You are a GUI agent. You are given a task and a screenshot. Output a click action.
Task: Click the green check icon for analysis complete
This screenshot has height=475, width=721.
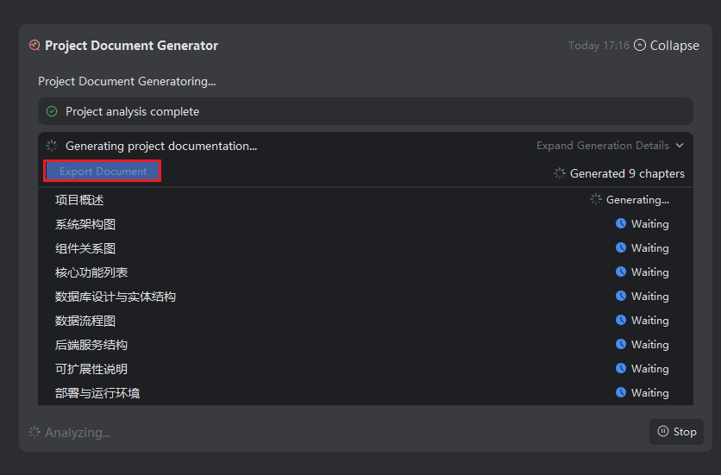tap(52, 111)
